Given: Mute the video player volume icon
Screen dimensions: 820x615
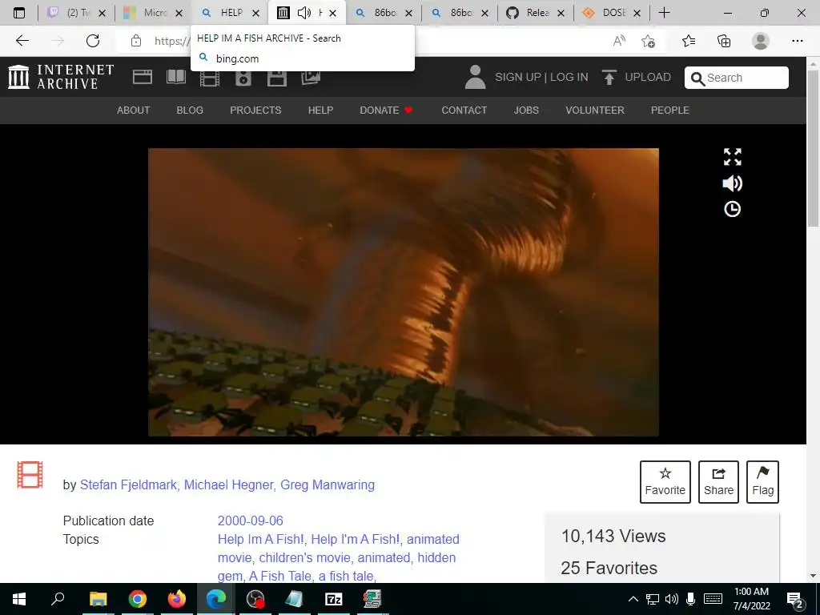Looking at the screenshot, I should (732, 183).
